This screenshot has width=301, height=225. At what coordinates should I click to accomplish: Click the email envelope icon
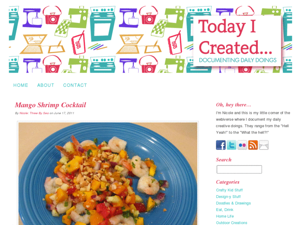pos(264,145)
